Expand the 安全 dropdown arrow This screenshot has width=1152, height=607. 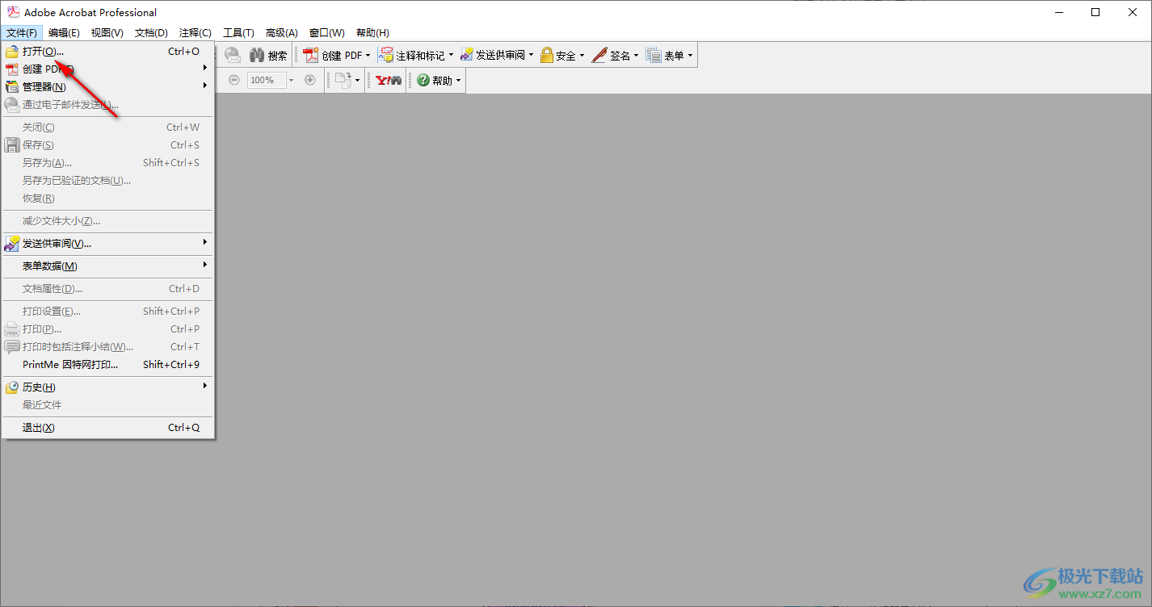[582, 56]
